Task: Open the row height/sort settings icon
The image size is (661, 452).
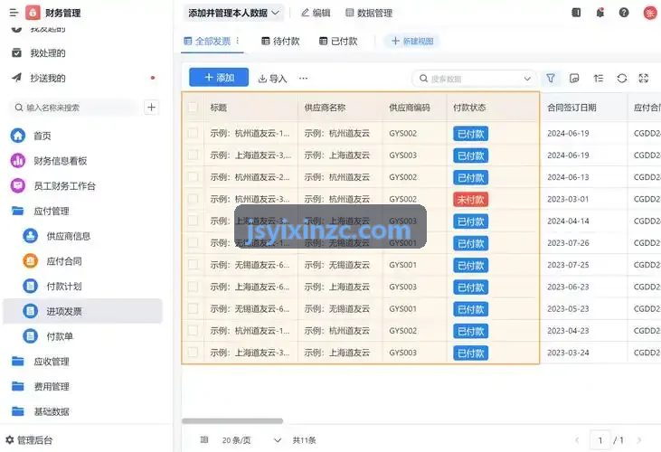Action: point(599,79)
